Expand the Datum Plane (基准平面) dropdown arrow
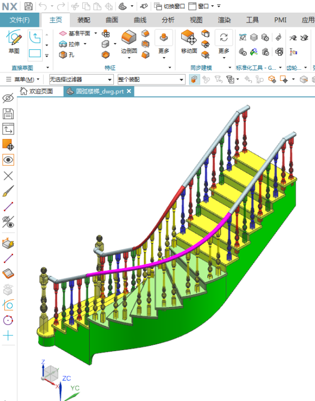This screenshot has height=401, width=315. coord(96,34)
